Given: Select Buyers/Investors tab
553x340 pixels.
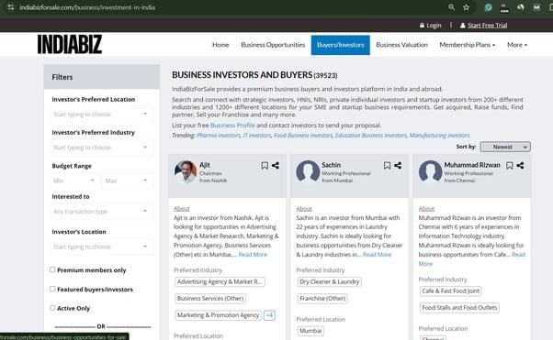Looking at the screenshot, I should point(340,45).
